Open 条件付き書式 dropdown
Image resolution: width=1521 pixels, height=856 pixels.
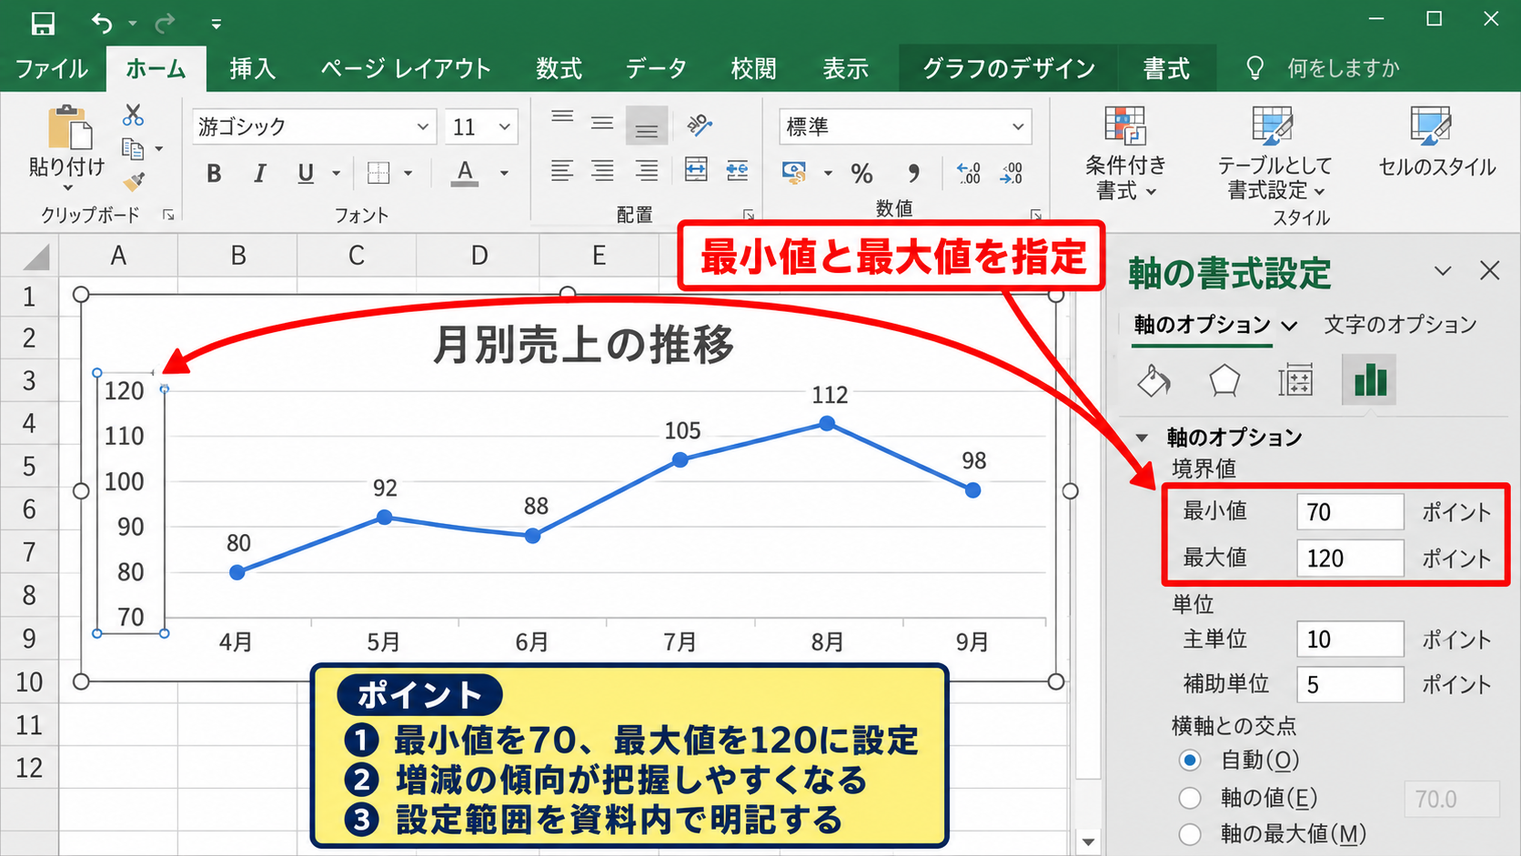1126,152
